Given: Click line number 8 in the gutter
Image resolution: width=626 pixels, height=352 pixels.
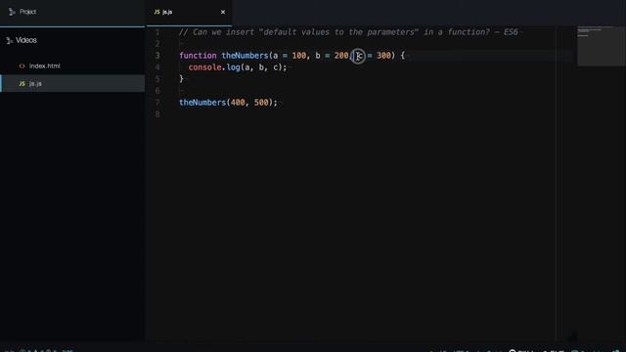Looking at the screenshot, I should coord(157,114).
